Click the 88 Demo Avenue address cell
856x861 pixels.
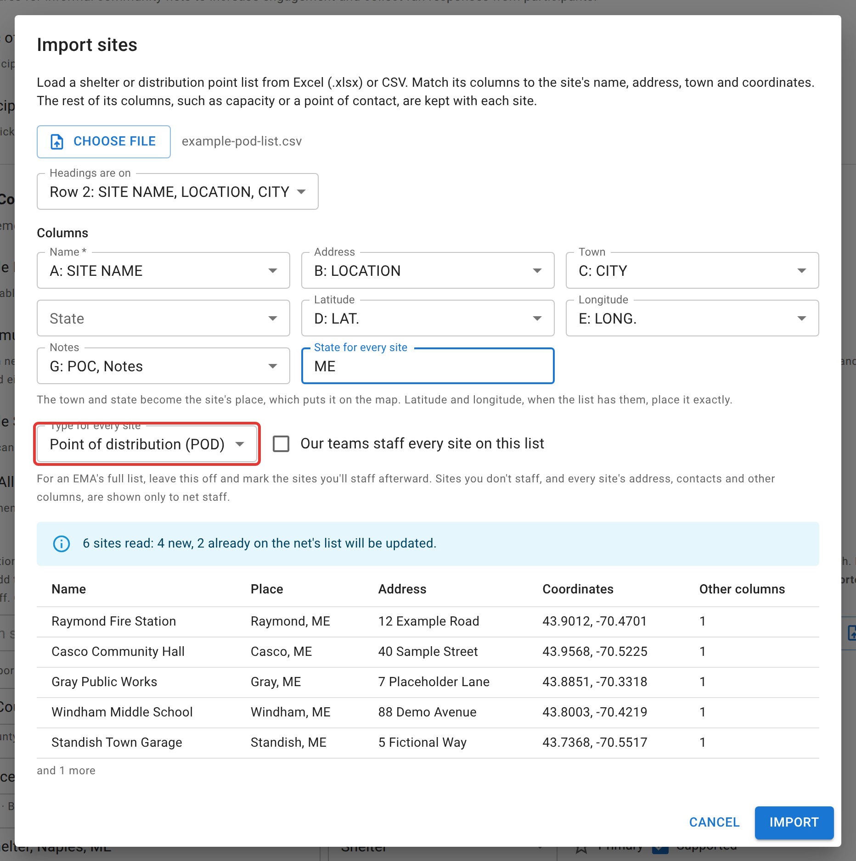[428, 712]
